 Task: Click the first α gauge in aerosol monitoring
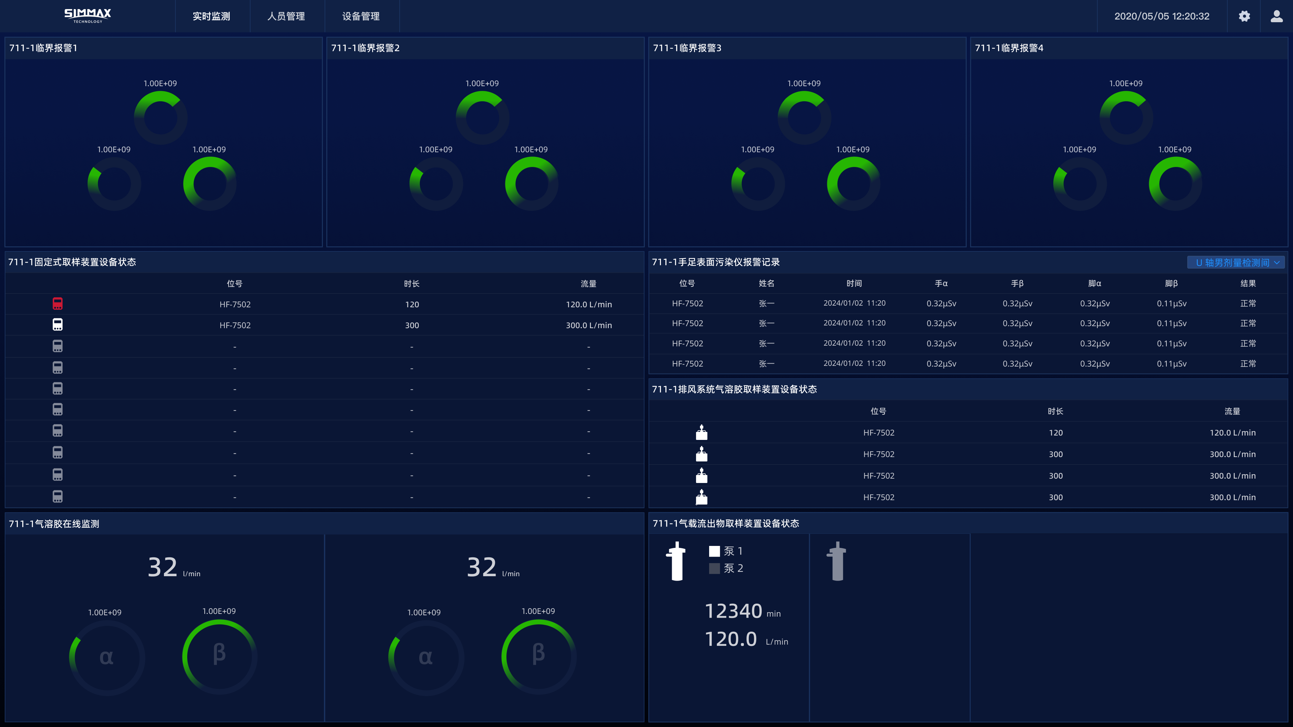pyautogui.click(x=106, y=657)
